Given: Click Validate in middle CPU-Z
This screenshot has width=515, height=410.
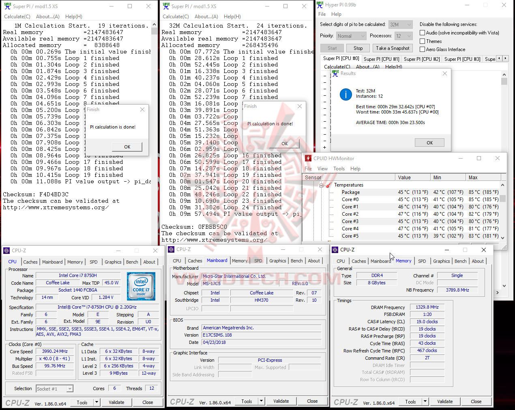Looking at the screenshot, I should pyautogui.click(x=281, y=401).
